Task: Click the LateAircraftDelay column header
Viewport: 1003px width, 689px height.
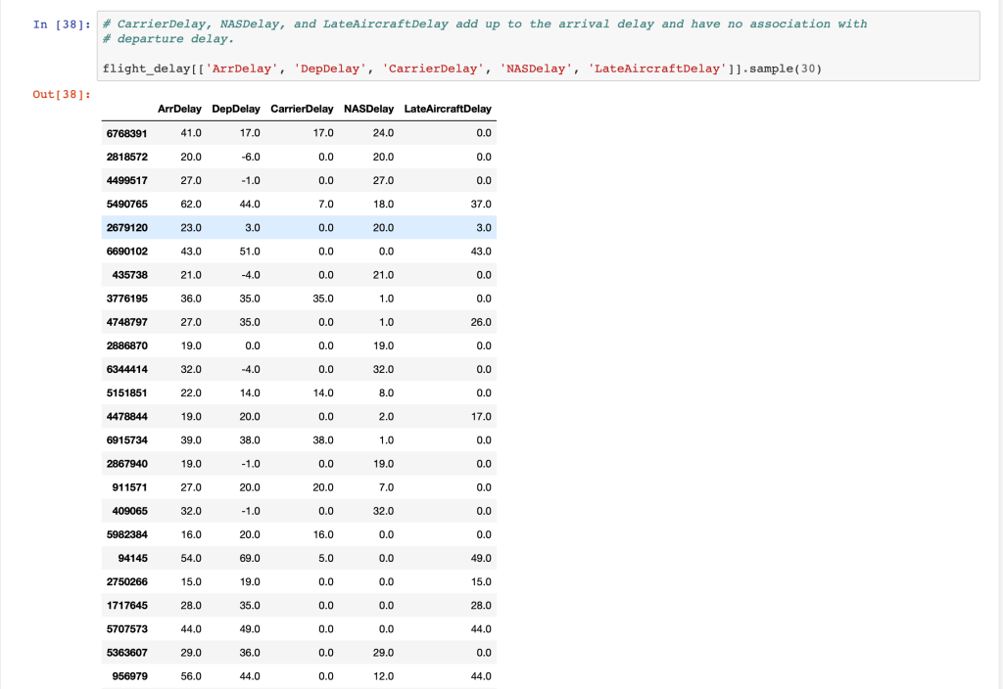Action: 448,109
